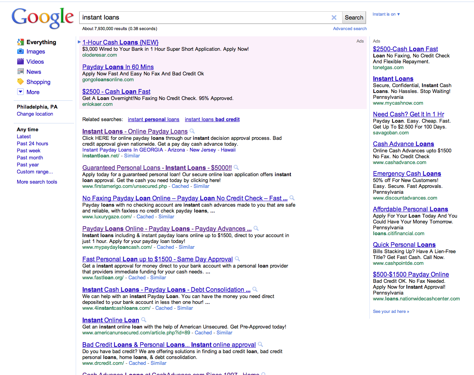Click the News newspaper icon
Screen dimensions: 474x375
20,71
